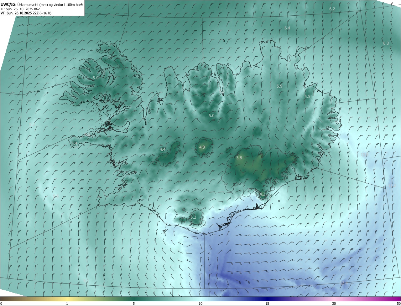Screen dimensions: 401x306
Task: Click the title 'Úrkomumætti (mm) og vindur í 100m hæð'
Action: tap(50, 4)
